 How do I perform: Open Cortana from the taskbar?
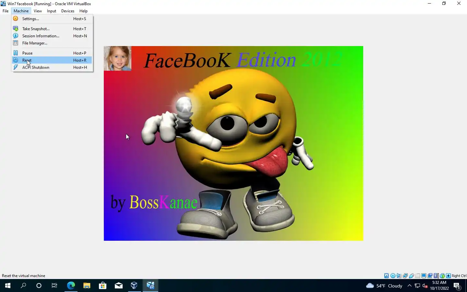click(x=39, y=286)
